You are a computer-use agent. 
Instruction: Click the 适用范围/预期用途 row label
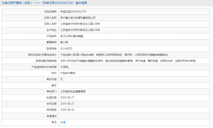coord(46,61)
